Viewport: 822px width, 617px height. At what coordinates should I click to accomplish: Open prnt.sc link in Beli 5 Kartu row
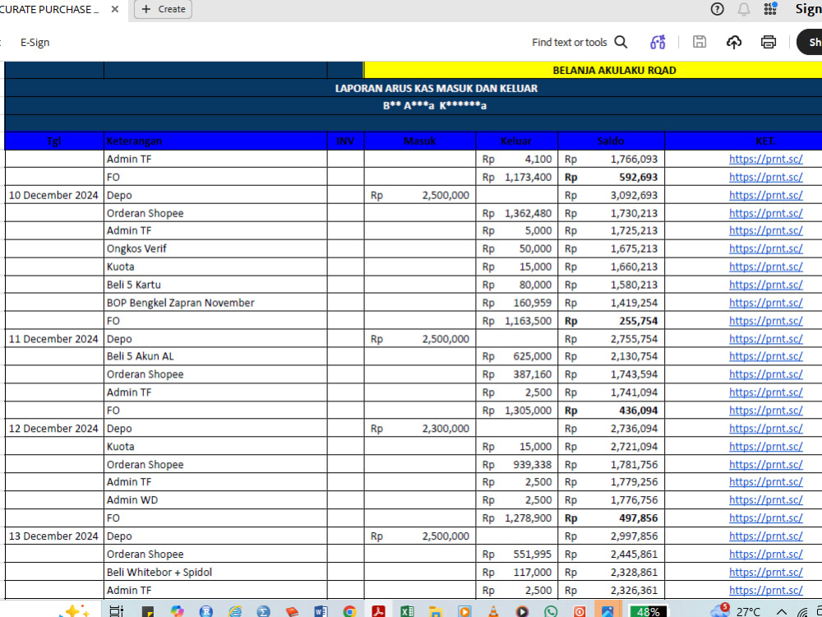coord(765,285)
